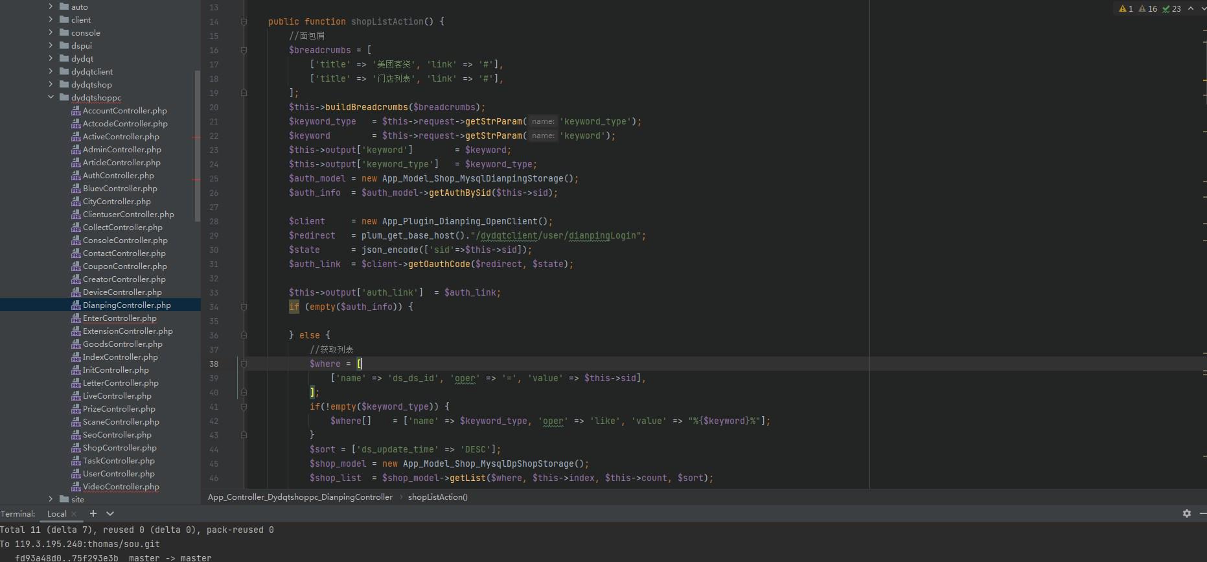Fold the $where array at line 38
The image size is (1207, 562).
point(244,364)
